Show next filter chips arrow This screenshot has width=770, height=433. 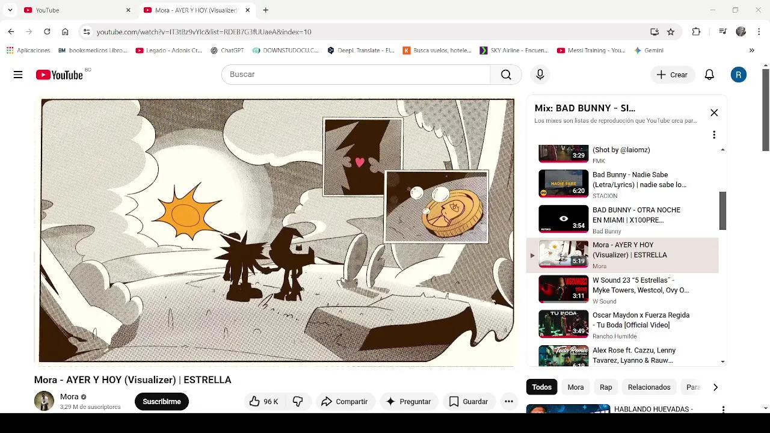[715, 387]
